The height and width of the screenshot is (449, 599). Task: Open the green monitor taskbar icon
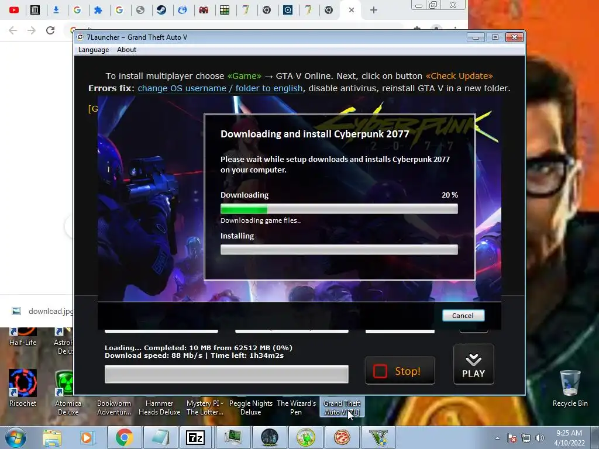click(x=233, y=437)
